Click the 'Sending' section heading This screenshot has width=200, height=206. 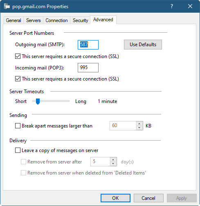click(x=18, y=116)
